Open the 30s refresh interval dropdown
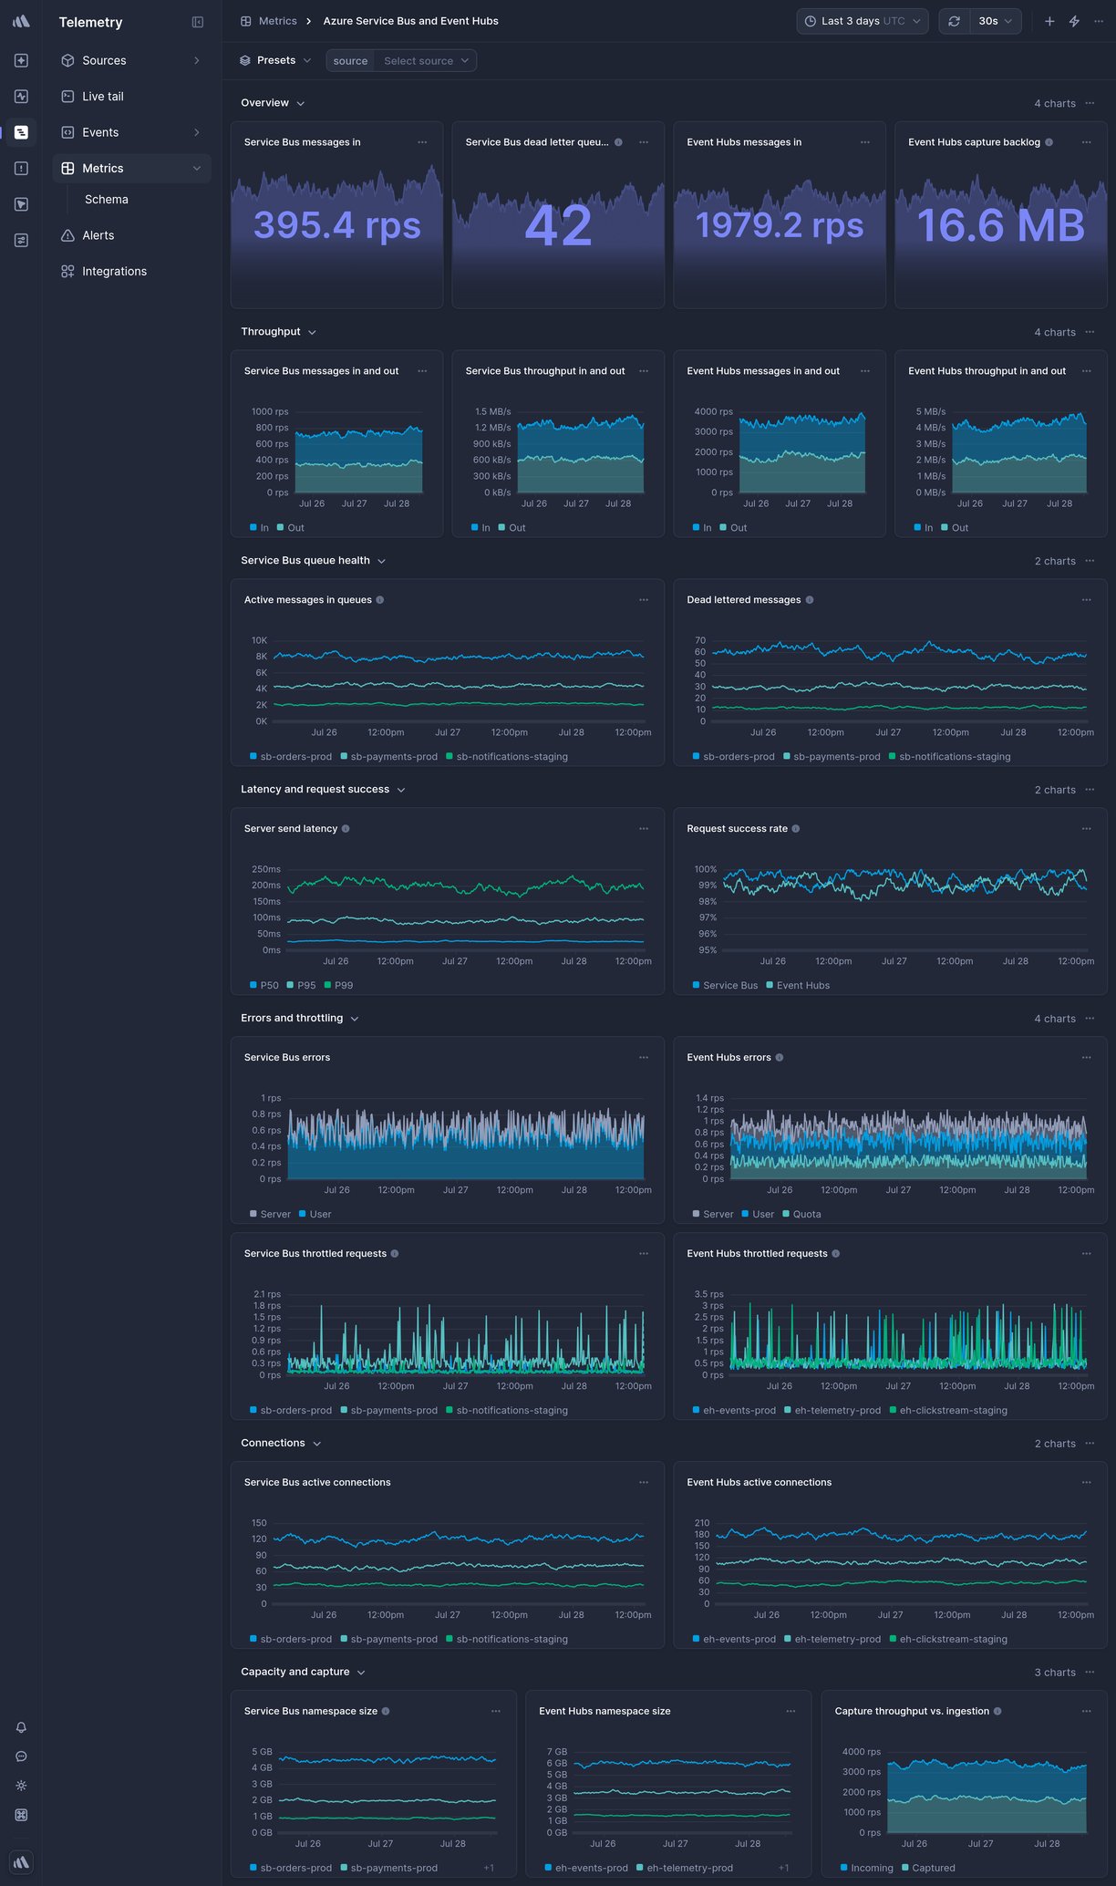This screenshot has width=1116, height=1886. [995, 21]
